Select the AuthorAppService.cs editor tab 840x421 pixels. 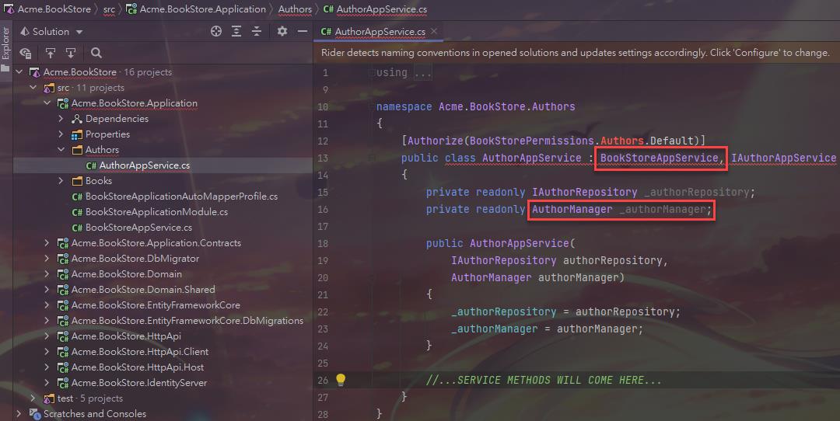(x=380, y=32)
